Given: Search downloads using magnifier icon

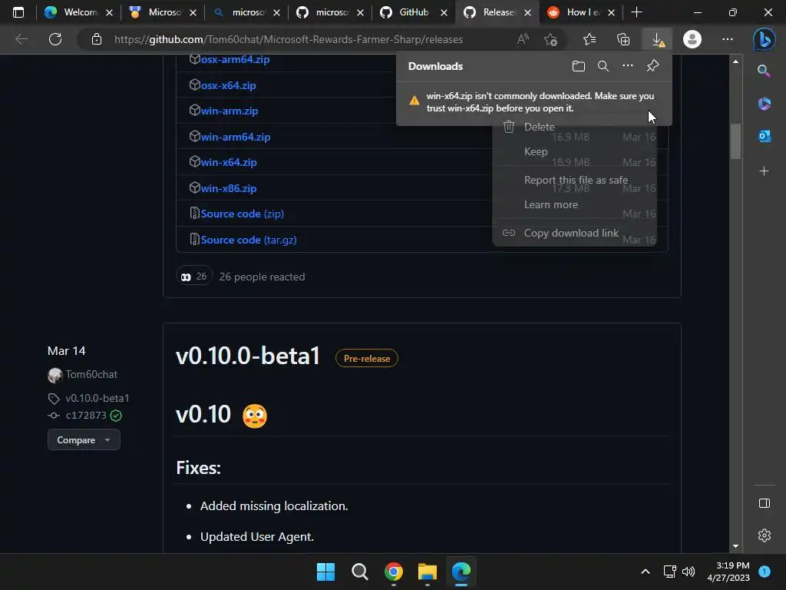Looking at the screenshot, I should click(x=603, y=66).
